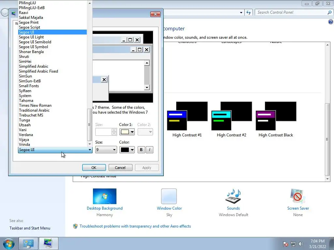This screenshot has height=250, width=334.
Task: Open the Segoe UI font dropdown
Action: click(55, 150)
